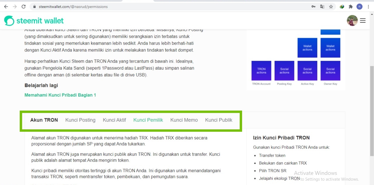374x185 pixels.
Task: Click the key permissions diagram image
Action: point(296,59)
